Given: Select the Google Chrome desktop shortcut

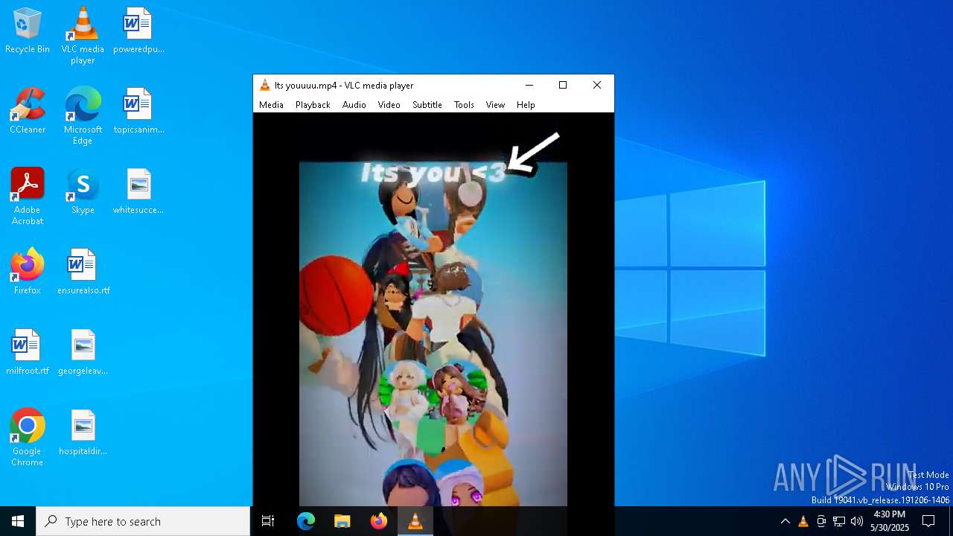Looking at the screenshot, I should tap(28, 438).
